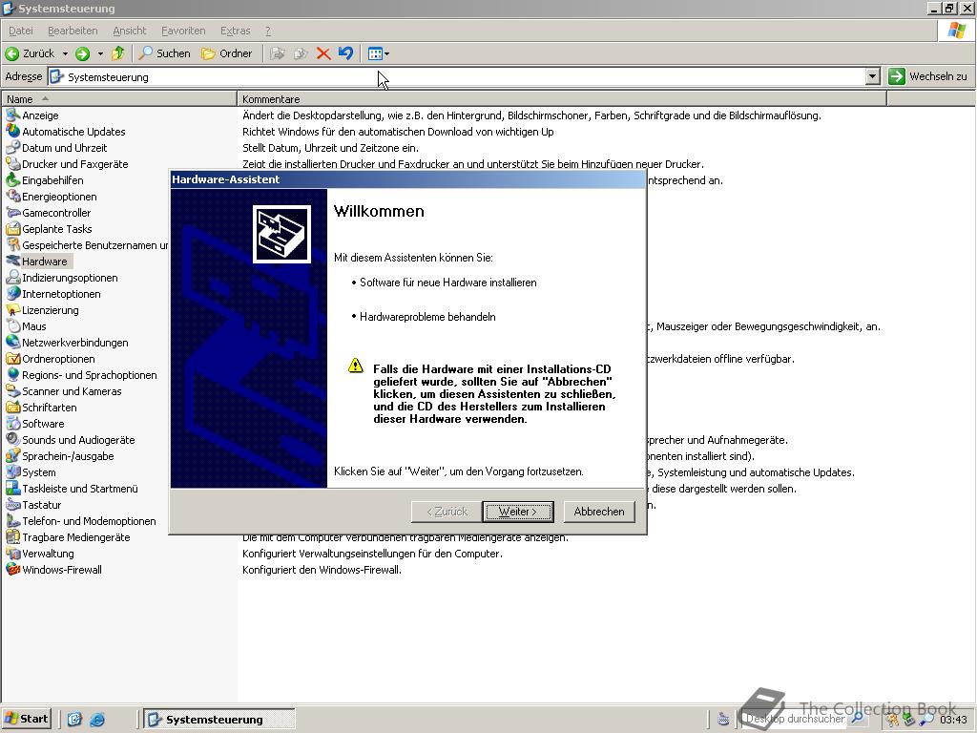Expand the forward history dropdown arrow
977x733 pixels.
tap(99, 53)
